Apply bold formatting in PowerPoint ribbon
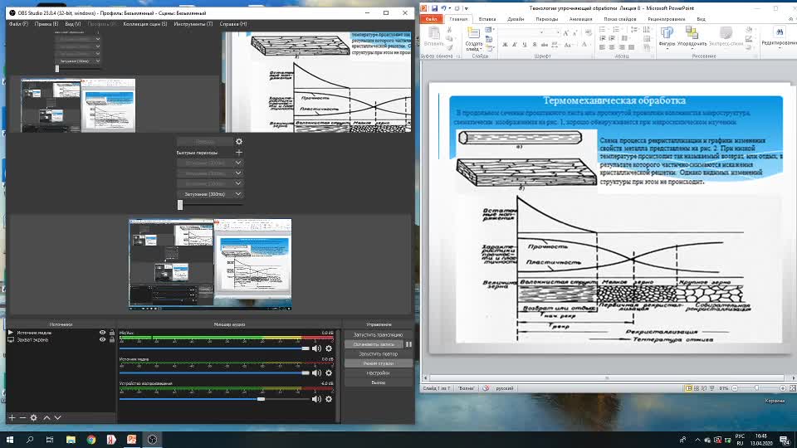797x448 pixels. (505, 45)
